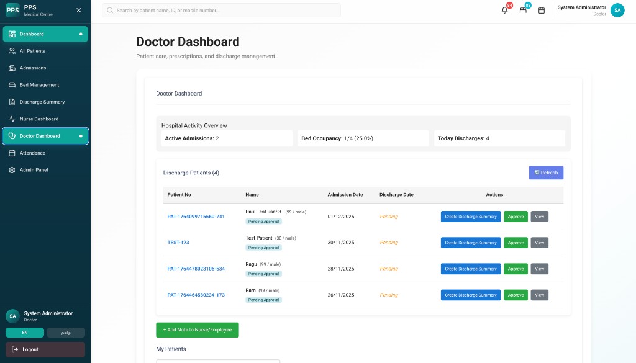Click the Nurse Dashboard pulse icon
Screen dimensions: 636x363
[12, 119]
